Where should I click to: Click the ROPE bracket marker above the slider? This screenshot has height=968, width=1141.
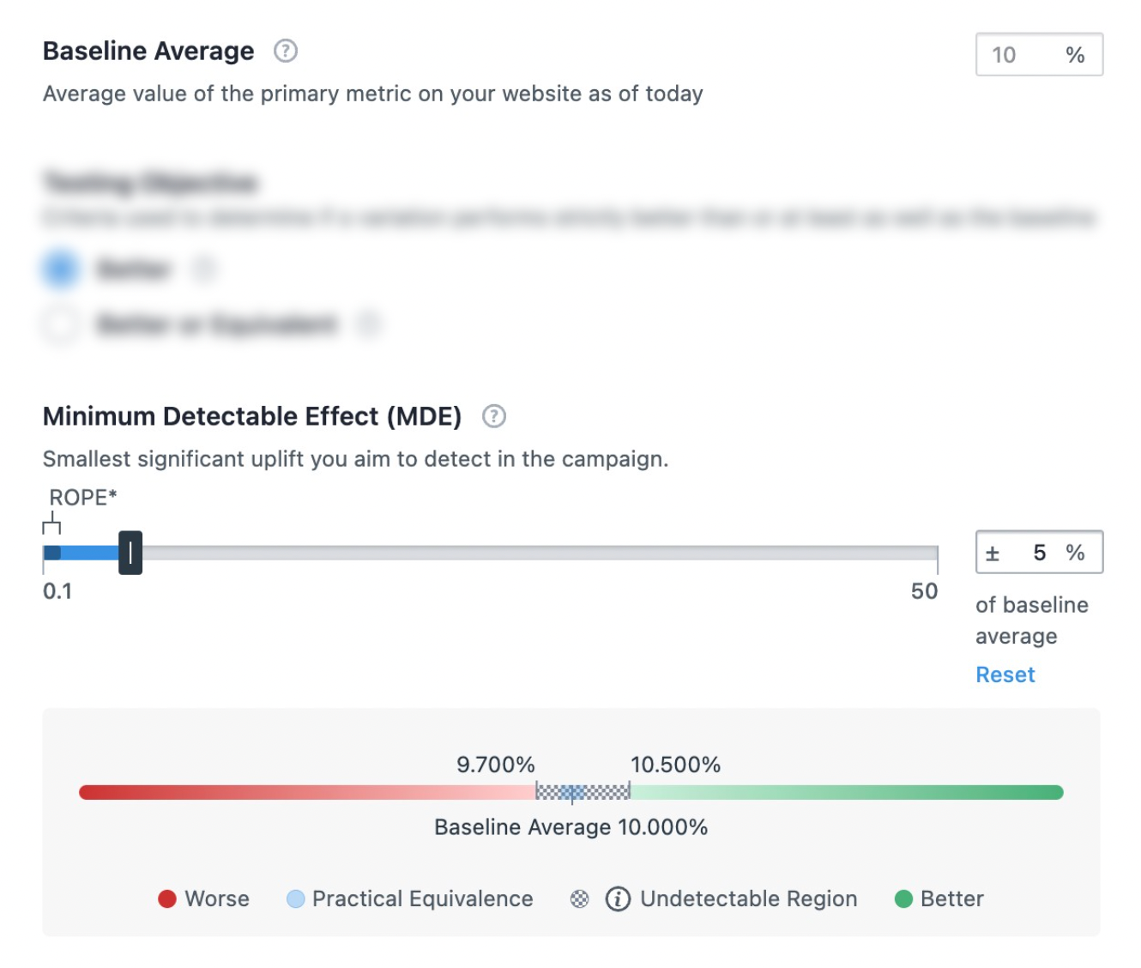(52, 523)
